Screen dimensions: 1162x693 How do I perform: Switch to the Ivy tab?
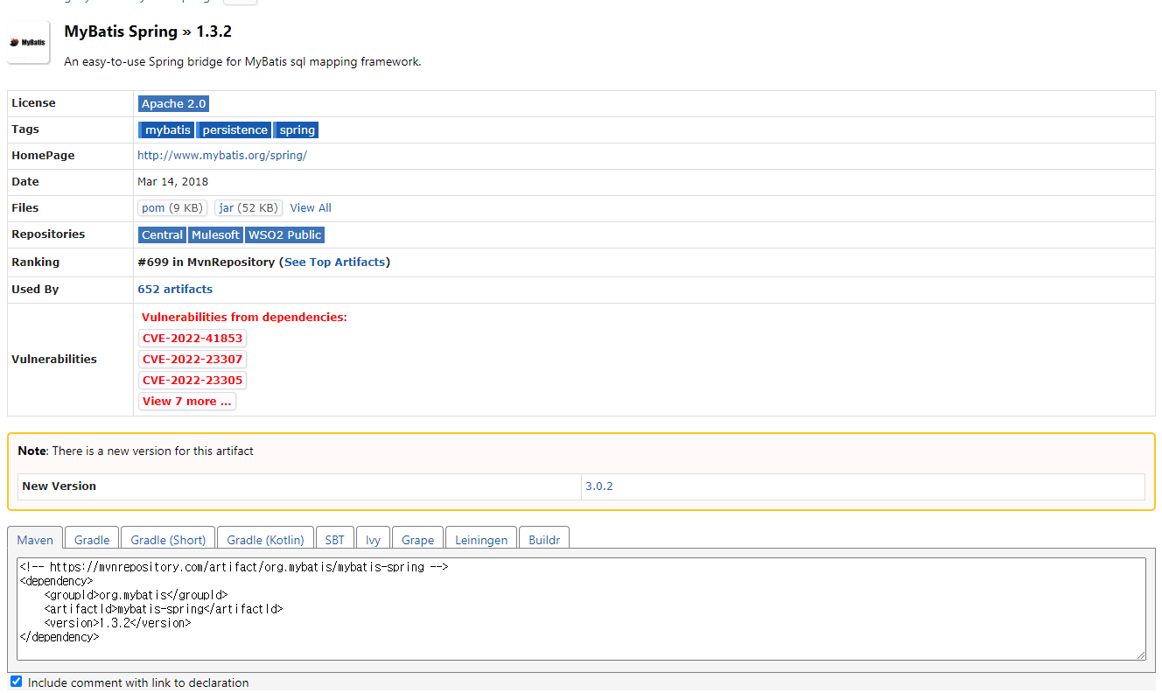coord(374,539)
